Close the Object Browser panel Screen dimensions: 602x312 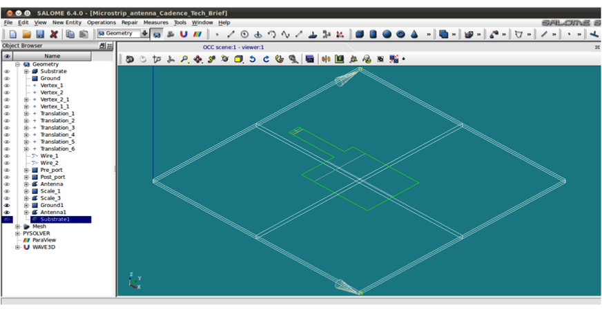[110, 46]
